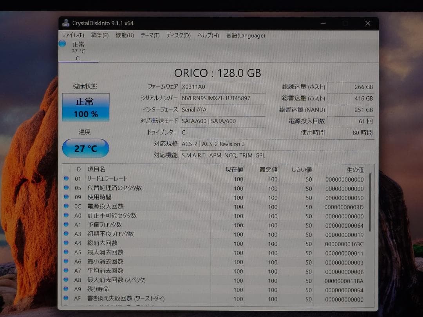
Task: Click the blue status dot for 総消去回数
Action: click(x=65, y=243)
